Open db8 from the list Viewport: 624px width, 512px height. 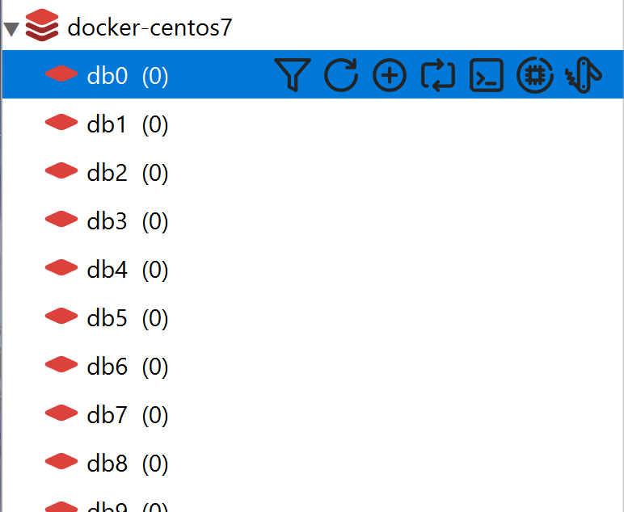tap(107, 464)
